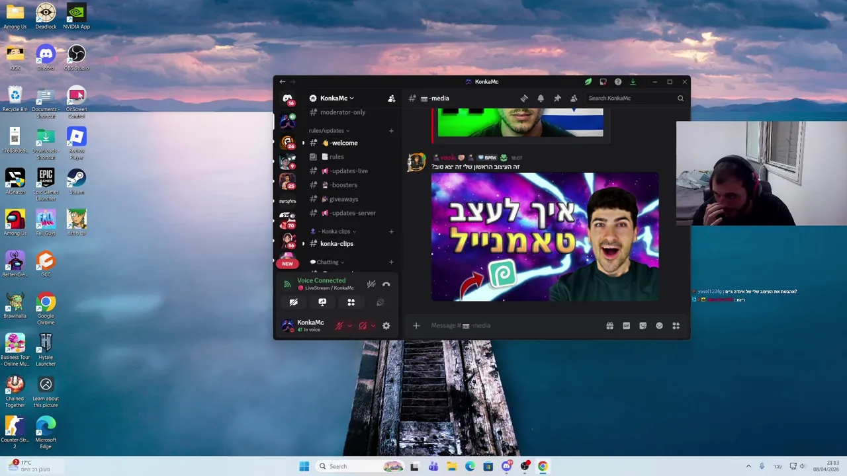This screenshot has width=847, height=476.
Task: Open notification settings bell icon
Action: point(541,98)
